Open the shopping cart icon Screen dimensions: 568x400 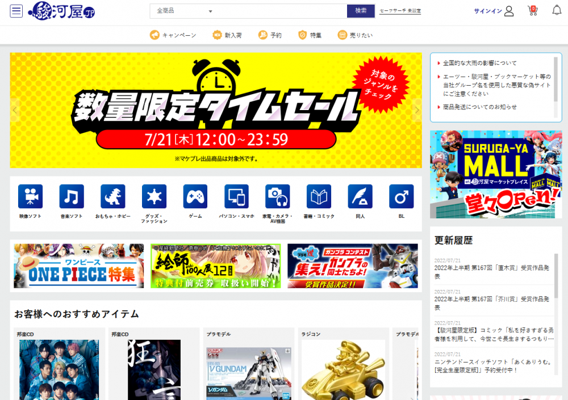pos(533,11)
